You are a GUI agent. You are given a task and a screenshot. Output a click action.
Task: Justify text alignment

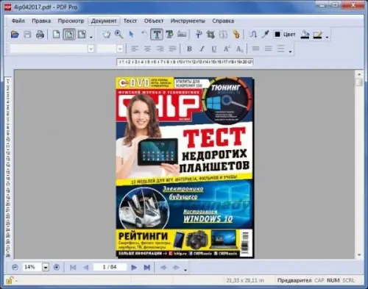pyautogui.click(x=172, y=49)
